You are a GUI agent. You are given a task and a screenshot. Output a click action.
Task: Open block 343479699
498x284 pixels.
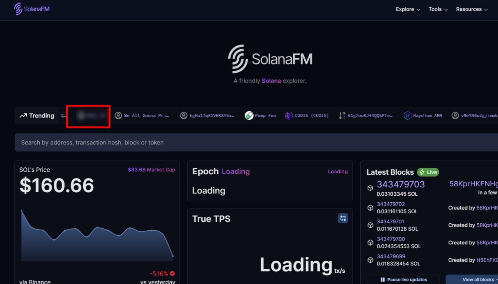tap(391, 257)
